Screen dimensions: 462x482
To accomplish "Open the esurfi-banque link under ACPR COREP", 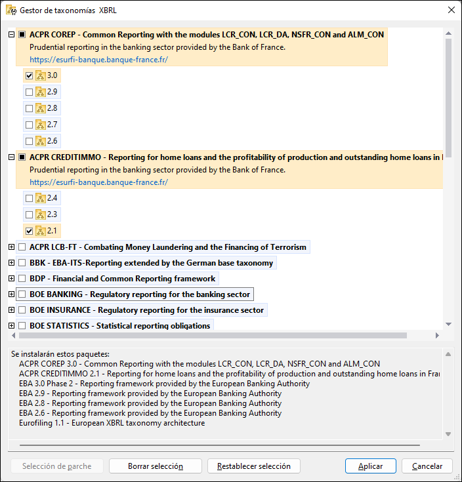I will click(98, 60).
